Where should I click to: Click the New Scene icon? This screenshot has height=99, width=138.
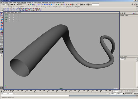tap(10, 4)
